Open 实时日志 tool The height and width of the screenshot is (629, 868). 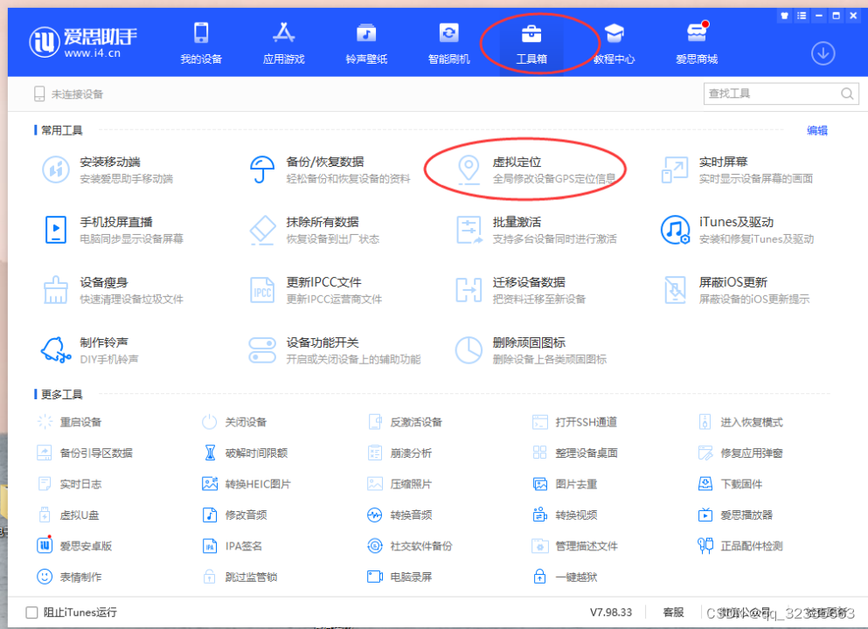pos(69,484)
